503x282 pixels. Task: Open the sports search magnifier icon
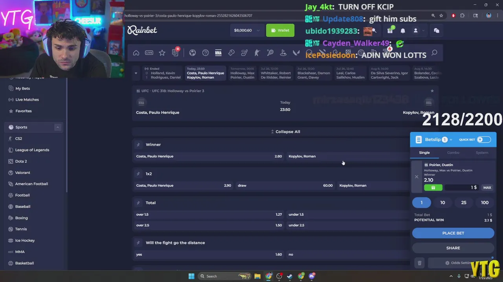pyautogui.click(x=434, y=52)
